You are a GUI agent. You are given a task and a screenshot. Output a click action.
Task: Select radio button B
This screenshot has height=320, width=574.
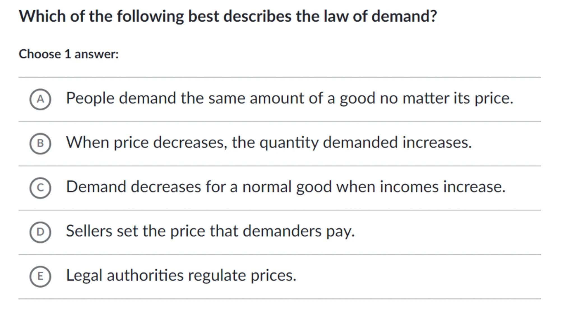pos(40,143)
